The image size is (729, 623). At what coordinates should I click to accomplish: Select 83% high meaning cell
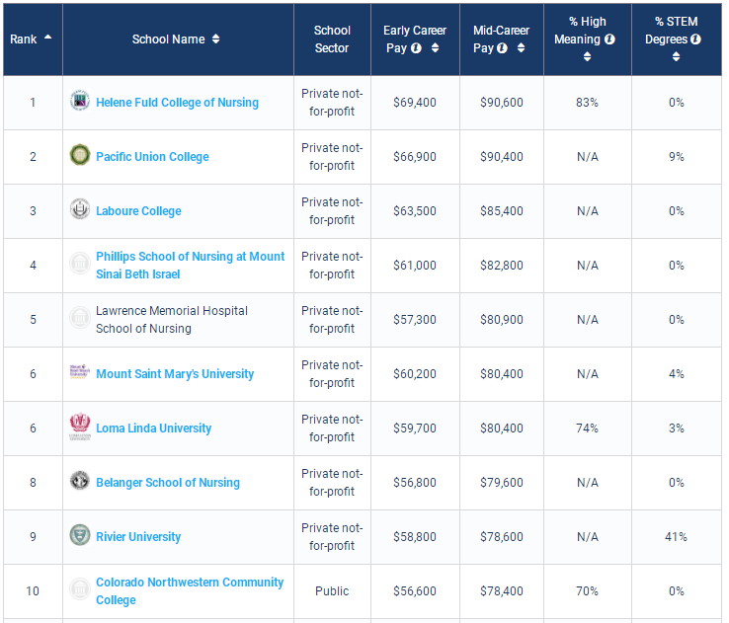[x=587, y=103]
